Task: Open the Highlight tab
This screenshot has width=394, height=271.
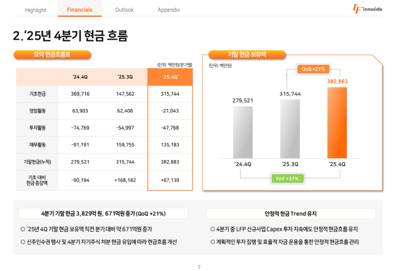Action: 35,10
